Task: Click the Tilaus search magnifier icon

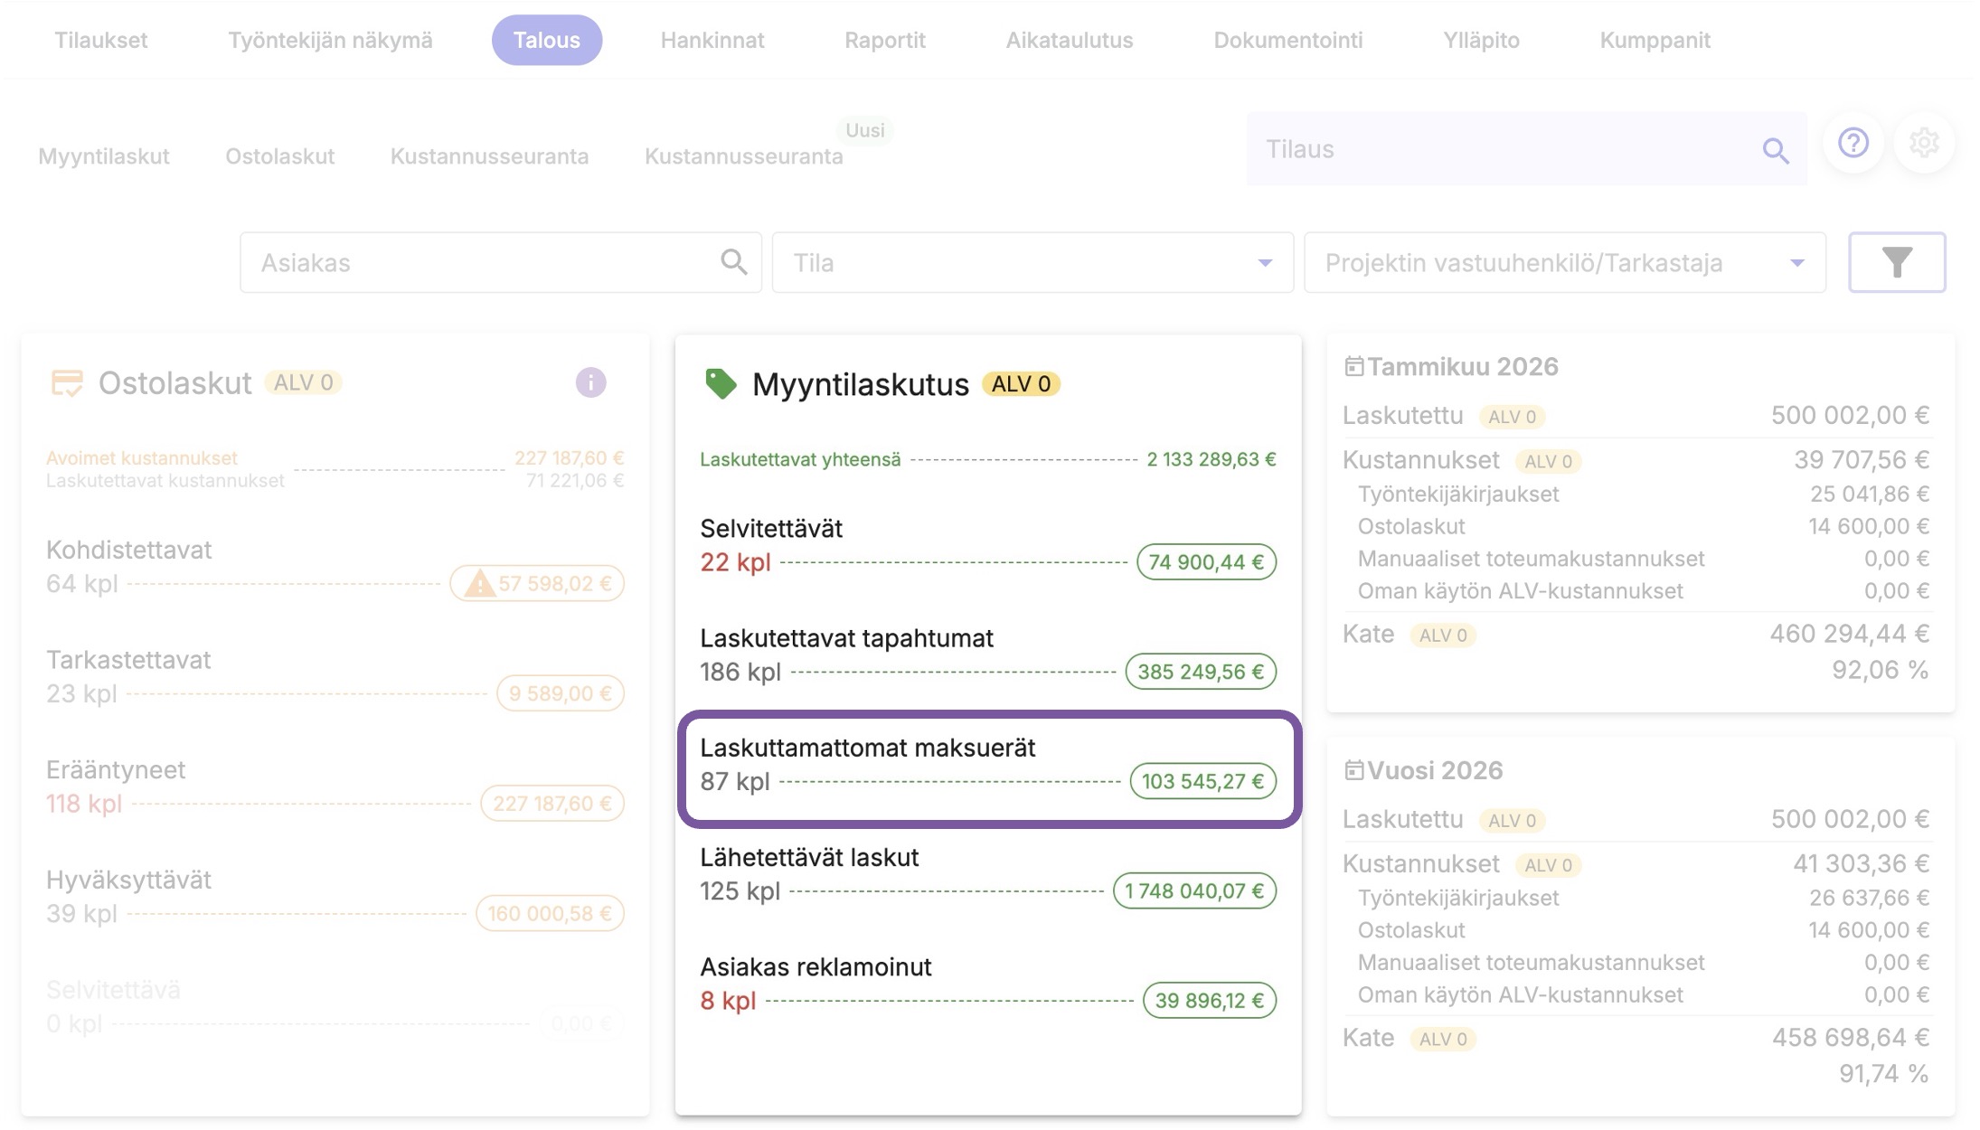Action: [x=1775, y=150]
